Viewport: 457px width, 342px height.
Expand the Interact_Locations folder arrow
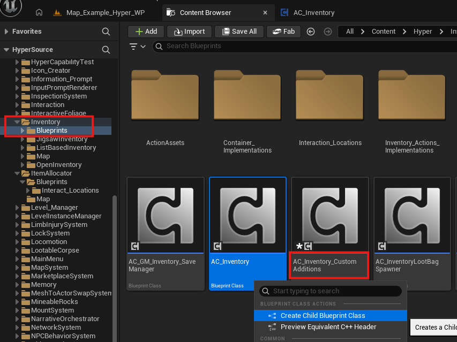tap(28, 191)
